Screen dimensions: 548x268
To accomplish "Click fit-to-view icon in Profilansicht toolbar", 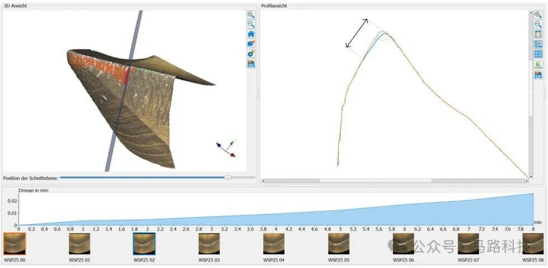I will point(538,34).
